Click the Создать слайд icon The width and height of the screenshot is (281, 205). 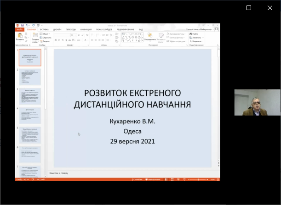[x=34, y=36]
